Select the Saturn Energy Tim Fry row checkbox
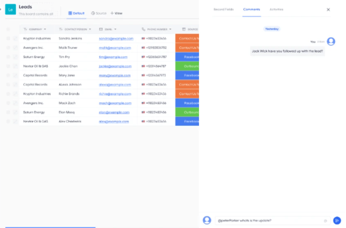Image resolution: width=346 pixels, height=228 pixels. click(8, 57)
